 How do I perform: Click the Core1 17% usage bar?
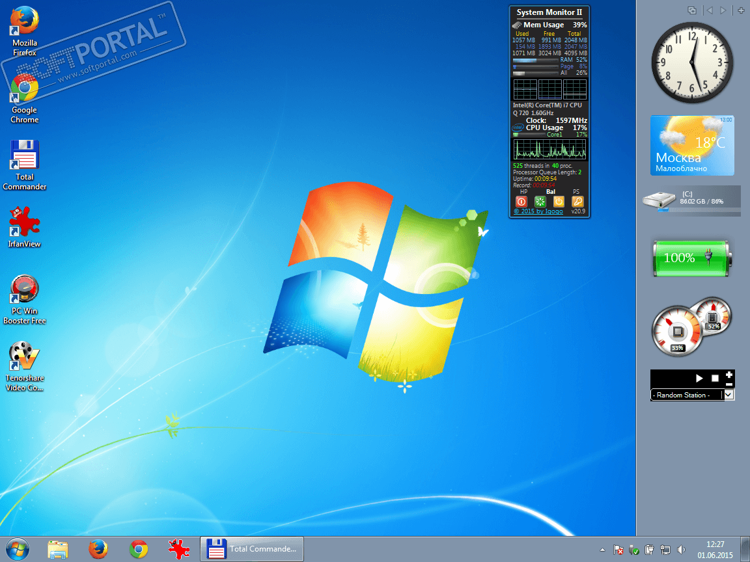tap(529, 135)
